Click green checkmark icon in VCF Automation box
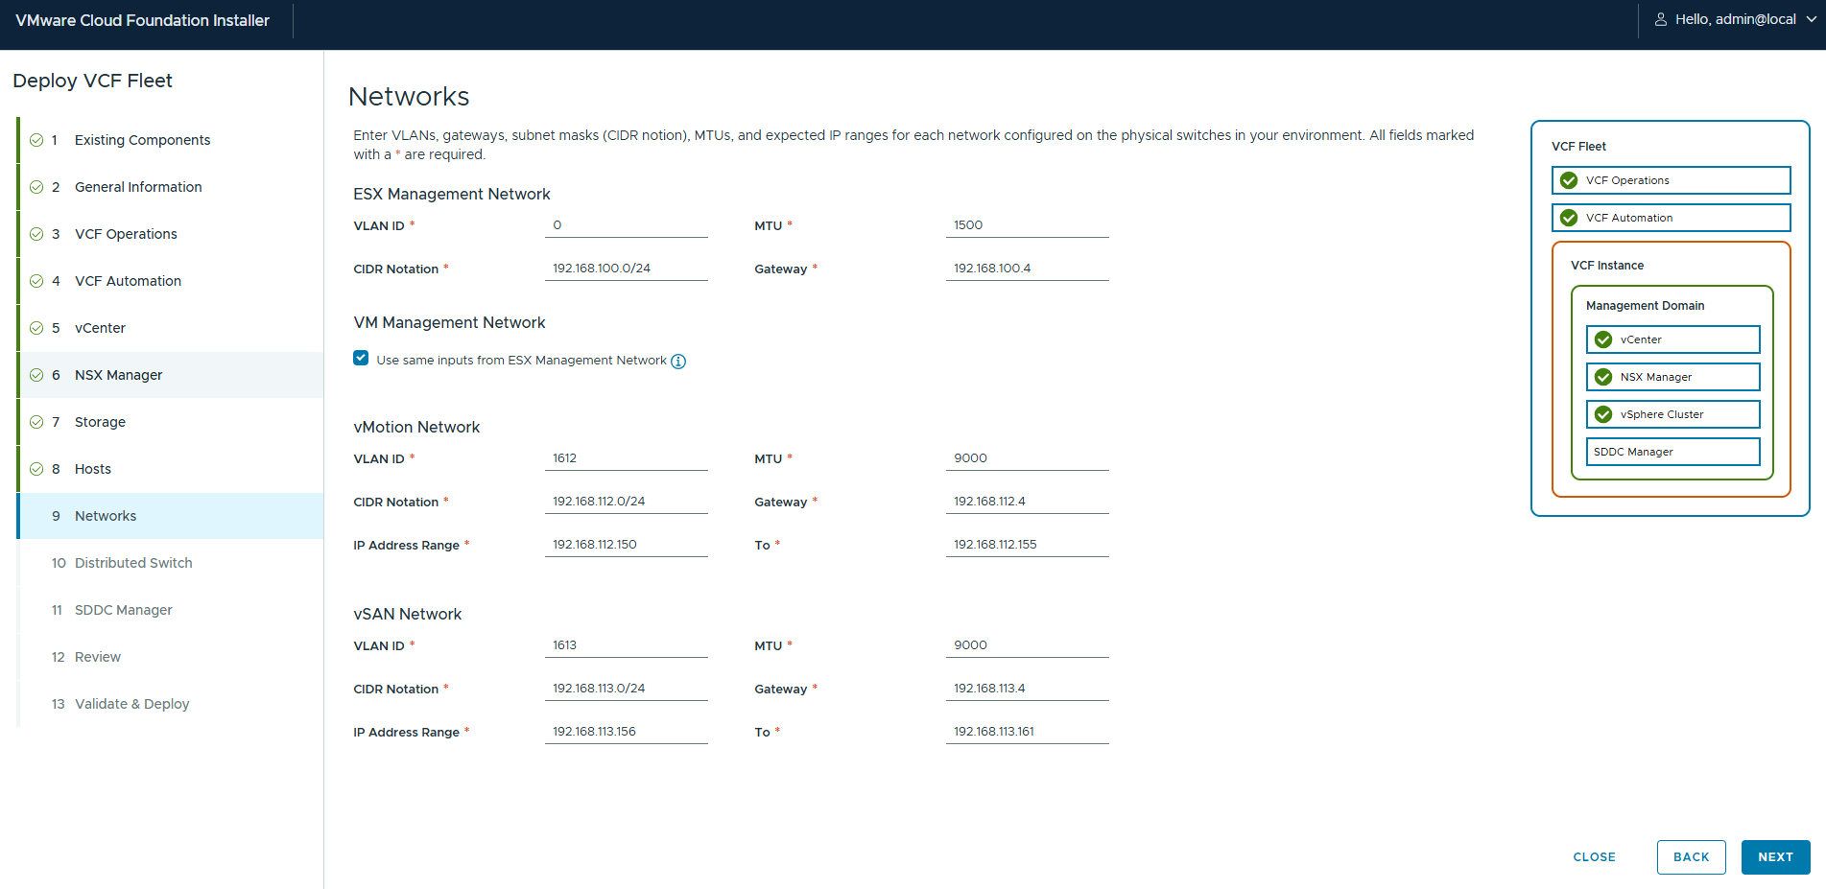This screenshot has width=1826, height=889. pos(1569,218)
